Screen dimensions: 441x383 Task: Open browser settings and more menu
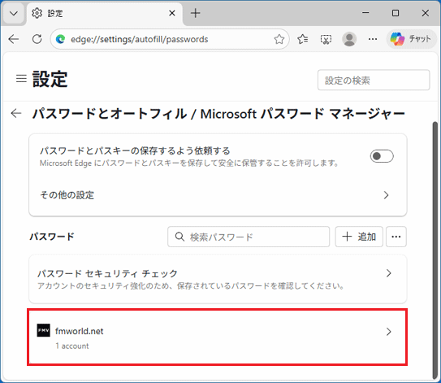(373, 39)
